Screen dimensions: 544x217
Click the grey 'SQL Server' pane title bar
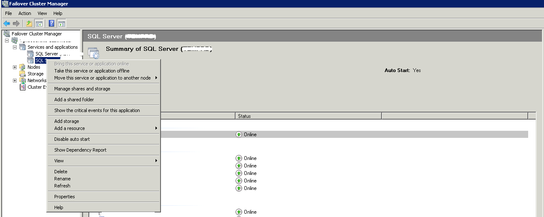pos(313,36)
